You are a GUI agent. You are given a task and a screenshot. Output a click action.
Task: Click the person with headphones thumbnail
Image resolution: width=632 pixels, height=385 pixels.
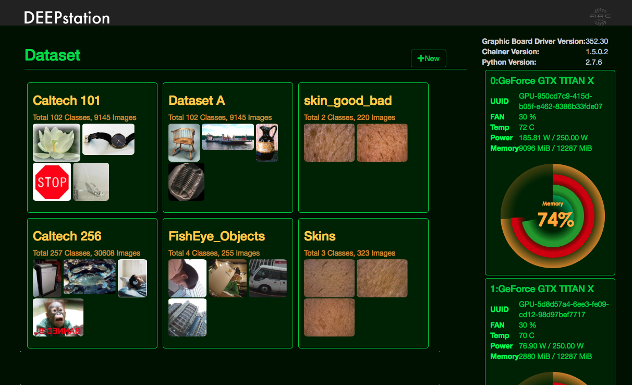[x=132, y=278]
